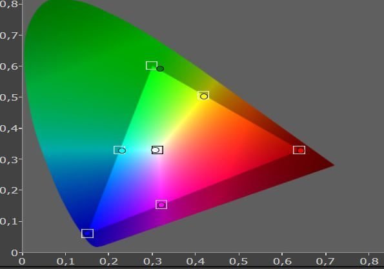Viewport: 384px width, 269px height.
Task: Click the 0,3 label on horizontal axis
Action: pyautogui.click(x=152, y=261)
